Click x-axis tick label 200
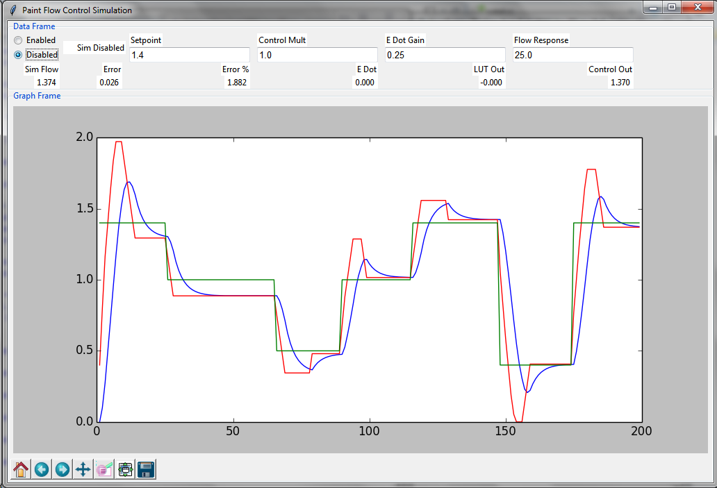The width and height of the screenshot is (717, 488). tap(641, 431)
